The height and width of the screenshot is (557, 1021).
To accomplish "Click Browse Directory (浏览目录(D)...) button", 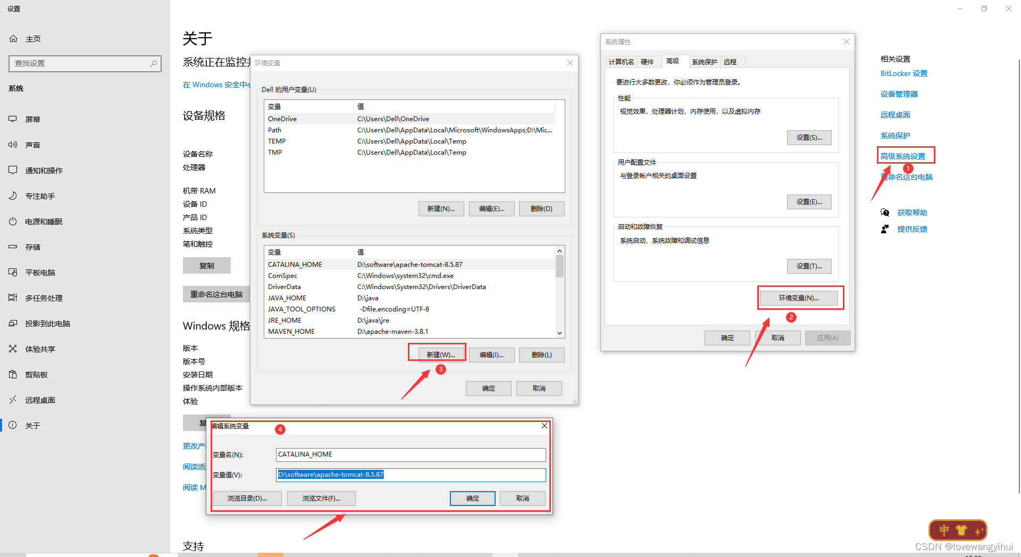I will (x=247, y=498).
